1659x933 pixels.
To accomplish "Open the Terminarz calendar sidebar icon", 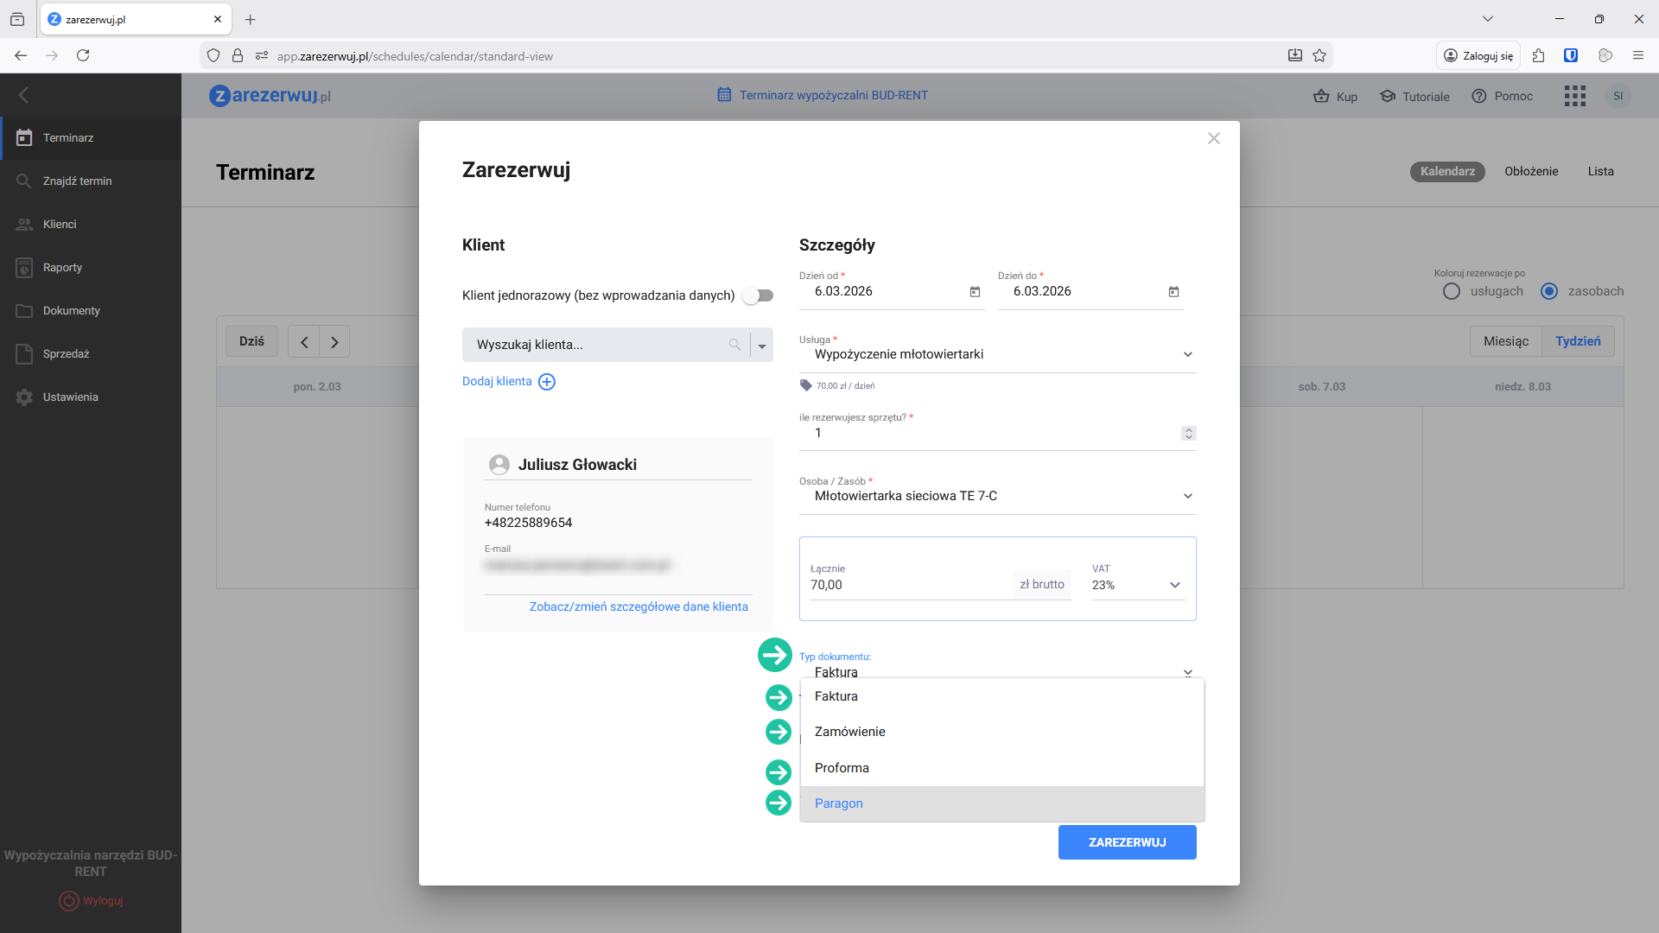I will (x=24, y=138).
